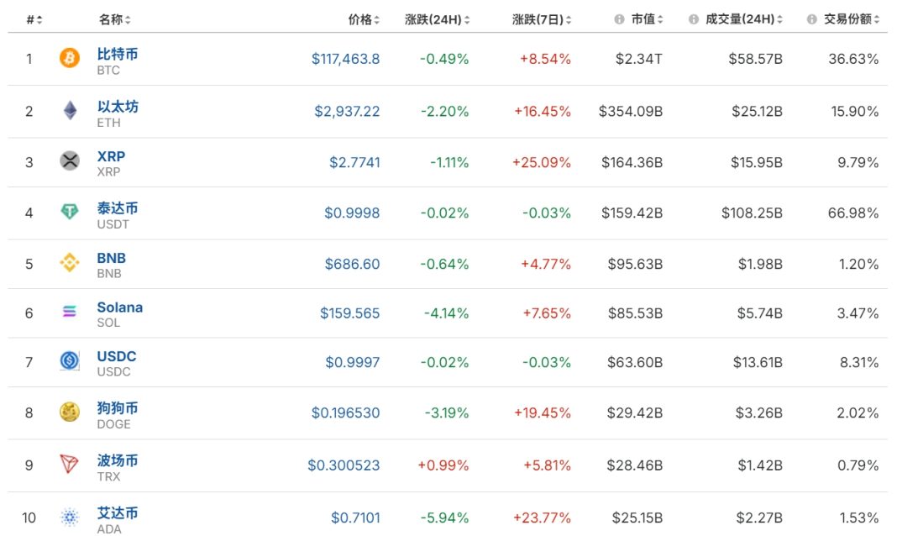Click the info icon beside 市值 header
Viewport: 897px width, 536px height.
click(x=619, y=19)
